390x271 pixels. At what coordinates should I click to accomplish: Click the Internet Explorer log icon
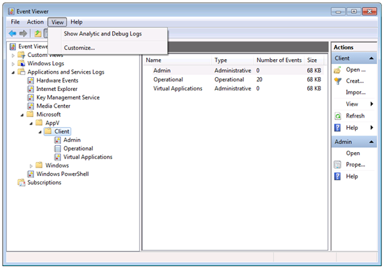click(x=31, y=89)
